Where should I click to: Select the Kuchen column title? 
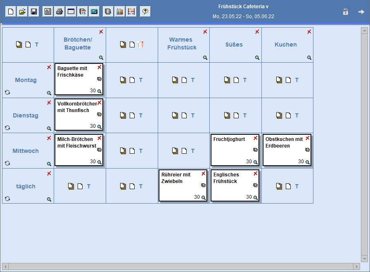[x=285, y=45]
